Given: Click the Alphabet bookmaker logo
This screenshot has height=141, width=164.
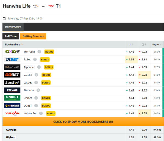Looking at the screenshot, I should point(12,67).
